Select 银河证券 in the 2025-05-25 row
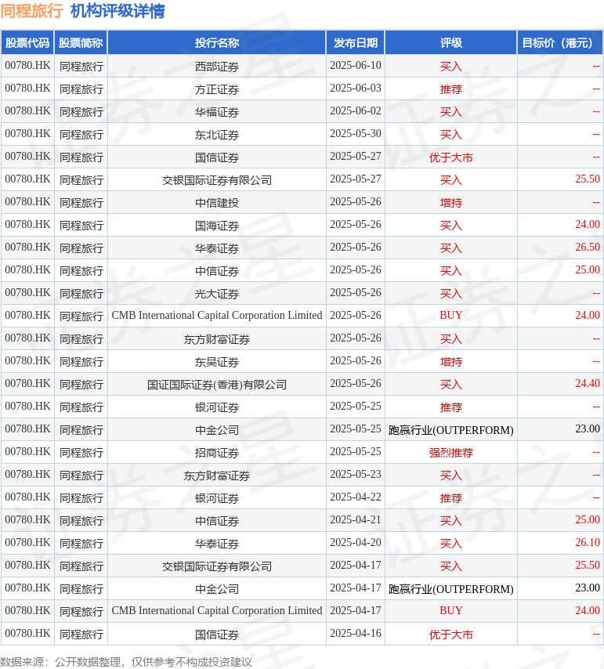 217,407
